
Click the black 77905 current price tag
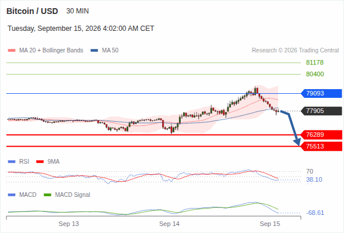(x=321, y=111)
